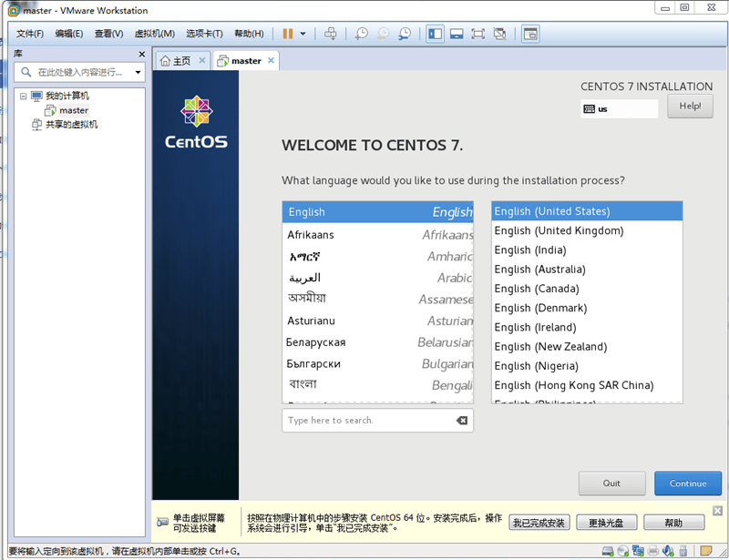The width and height of the screenshot is (729, 560).
Task: Open the 虚拟机(M) menu
Action: pos(154,34)
